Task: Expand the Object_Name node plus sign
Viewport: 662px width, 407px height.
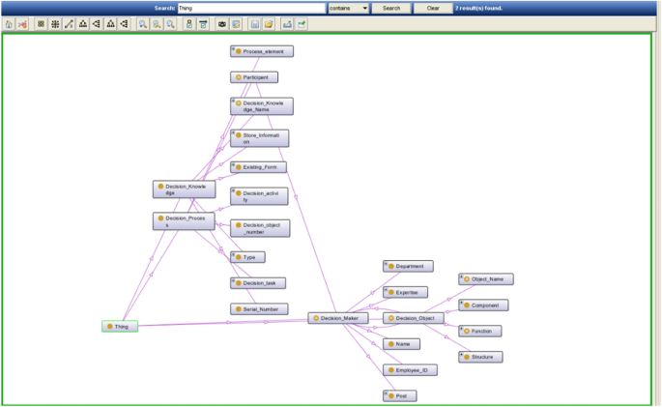Action: coord(461,275)
